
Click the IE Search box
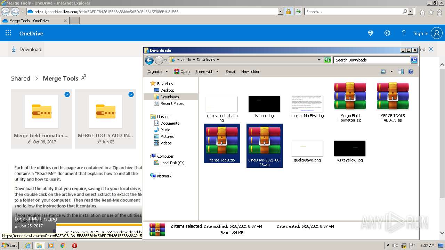tap(353, 11)
